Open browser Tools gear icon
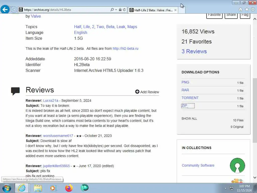The image size is (257, 193). coord(253,10)
